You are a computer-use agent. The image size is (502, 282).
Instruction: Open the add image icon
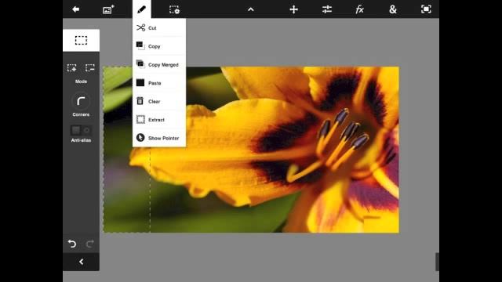108,9
